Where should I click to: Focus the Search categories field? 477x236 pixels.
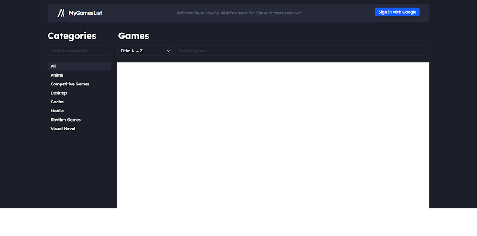[x=79, y=51]
